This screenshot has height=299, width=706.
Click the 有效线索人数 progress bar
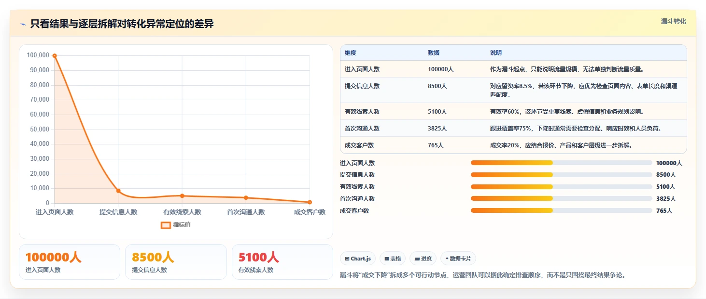click(562, 187)
